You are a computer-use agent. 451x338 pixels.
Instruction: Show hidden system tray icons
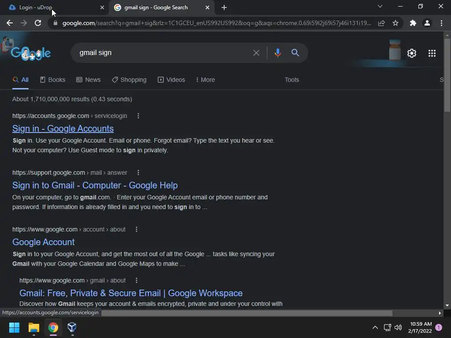375,327
